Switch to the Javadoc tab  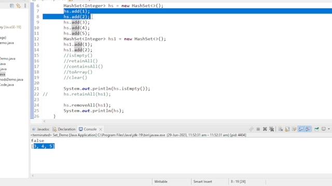click(41, 129)
